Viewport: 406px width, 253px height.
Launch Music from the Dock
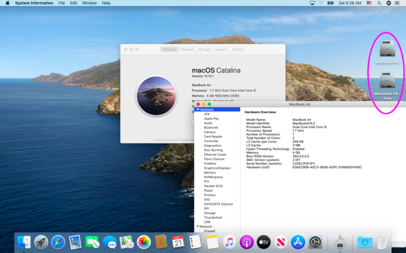tap(229, 242)
